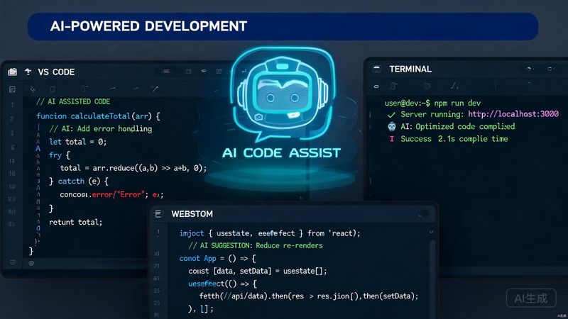Click the blue A gutter marker in VS CODE

[38, 148]
